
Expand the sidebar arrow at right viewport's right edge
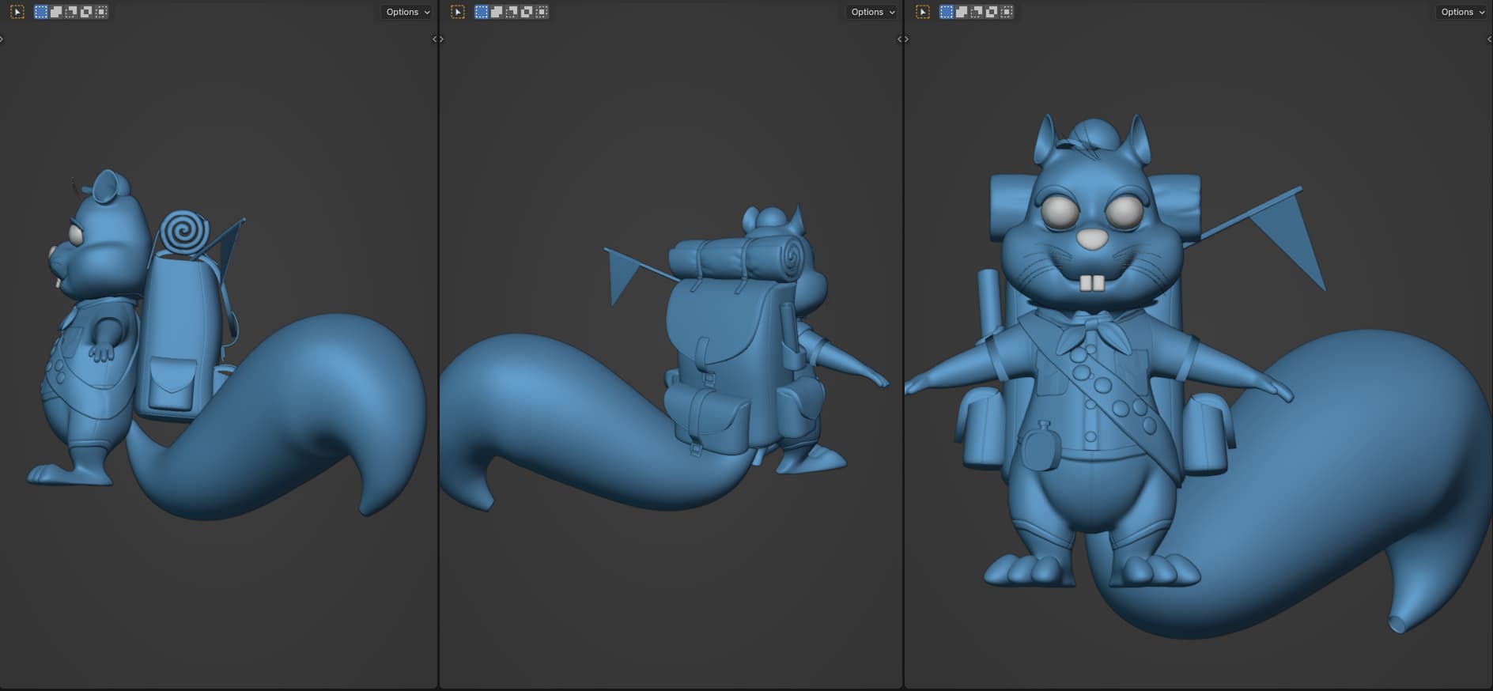coord(1490,39)
